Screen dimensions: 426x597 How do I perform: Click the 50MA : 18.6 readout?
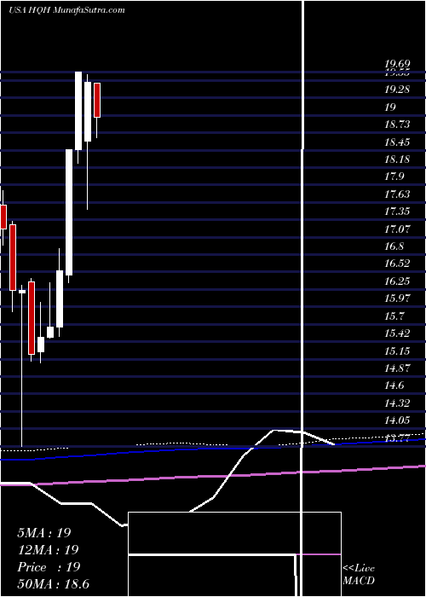pyautogui.click(x=53, y=584)
